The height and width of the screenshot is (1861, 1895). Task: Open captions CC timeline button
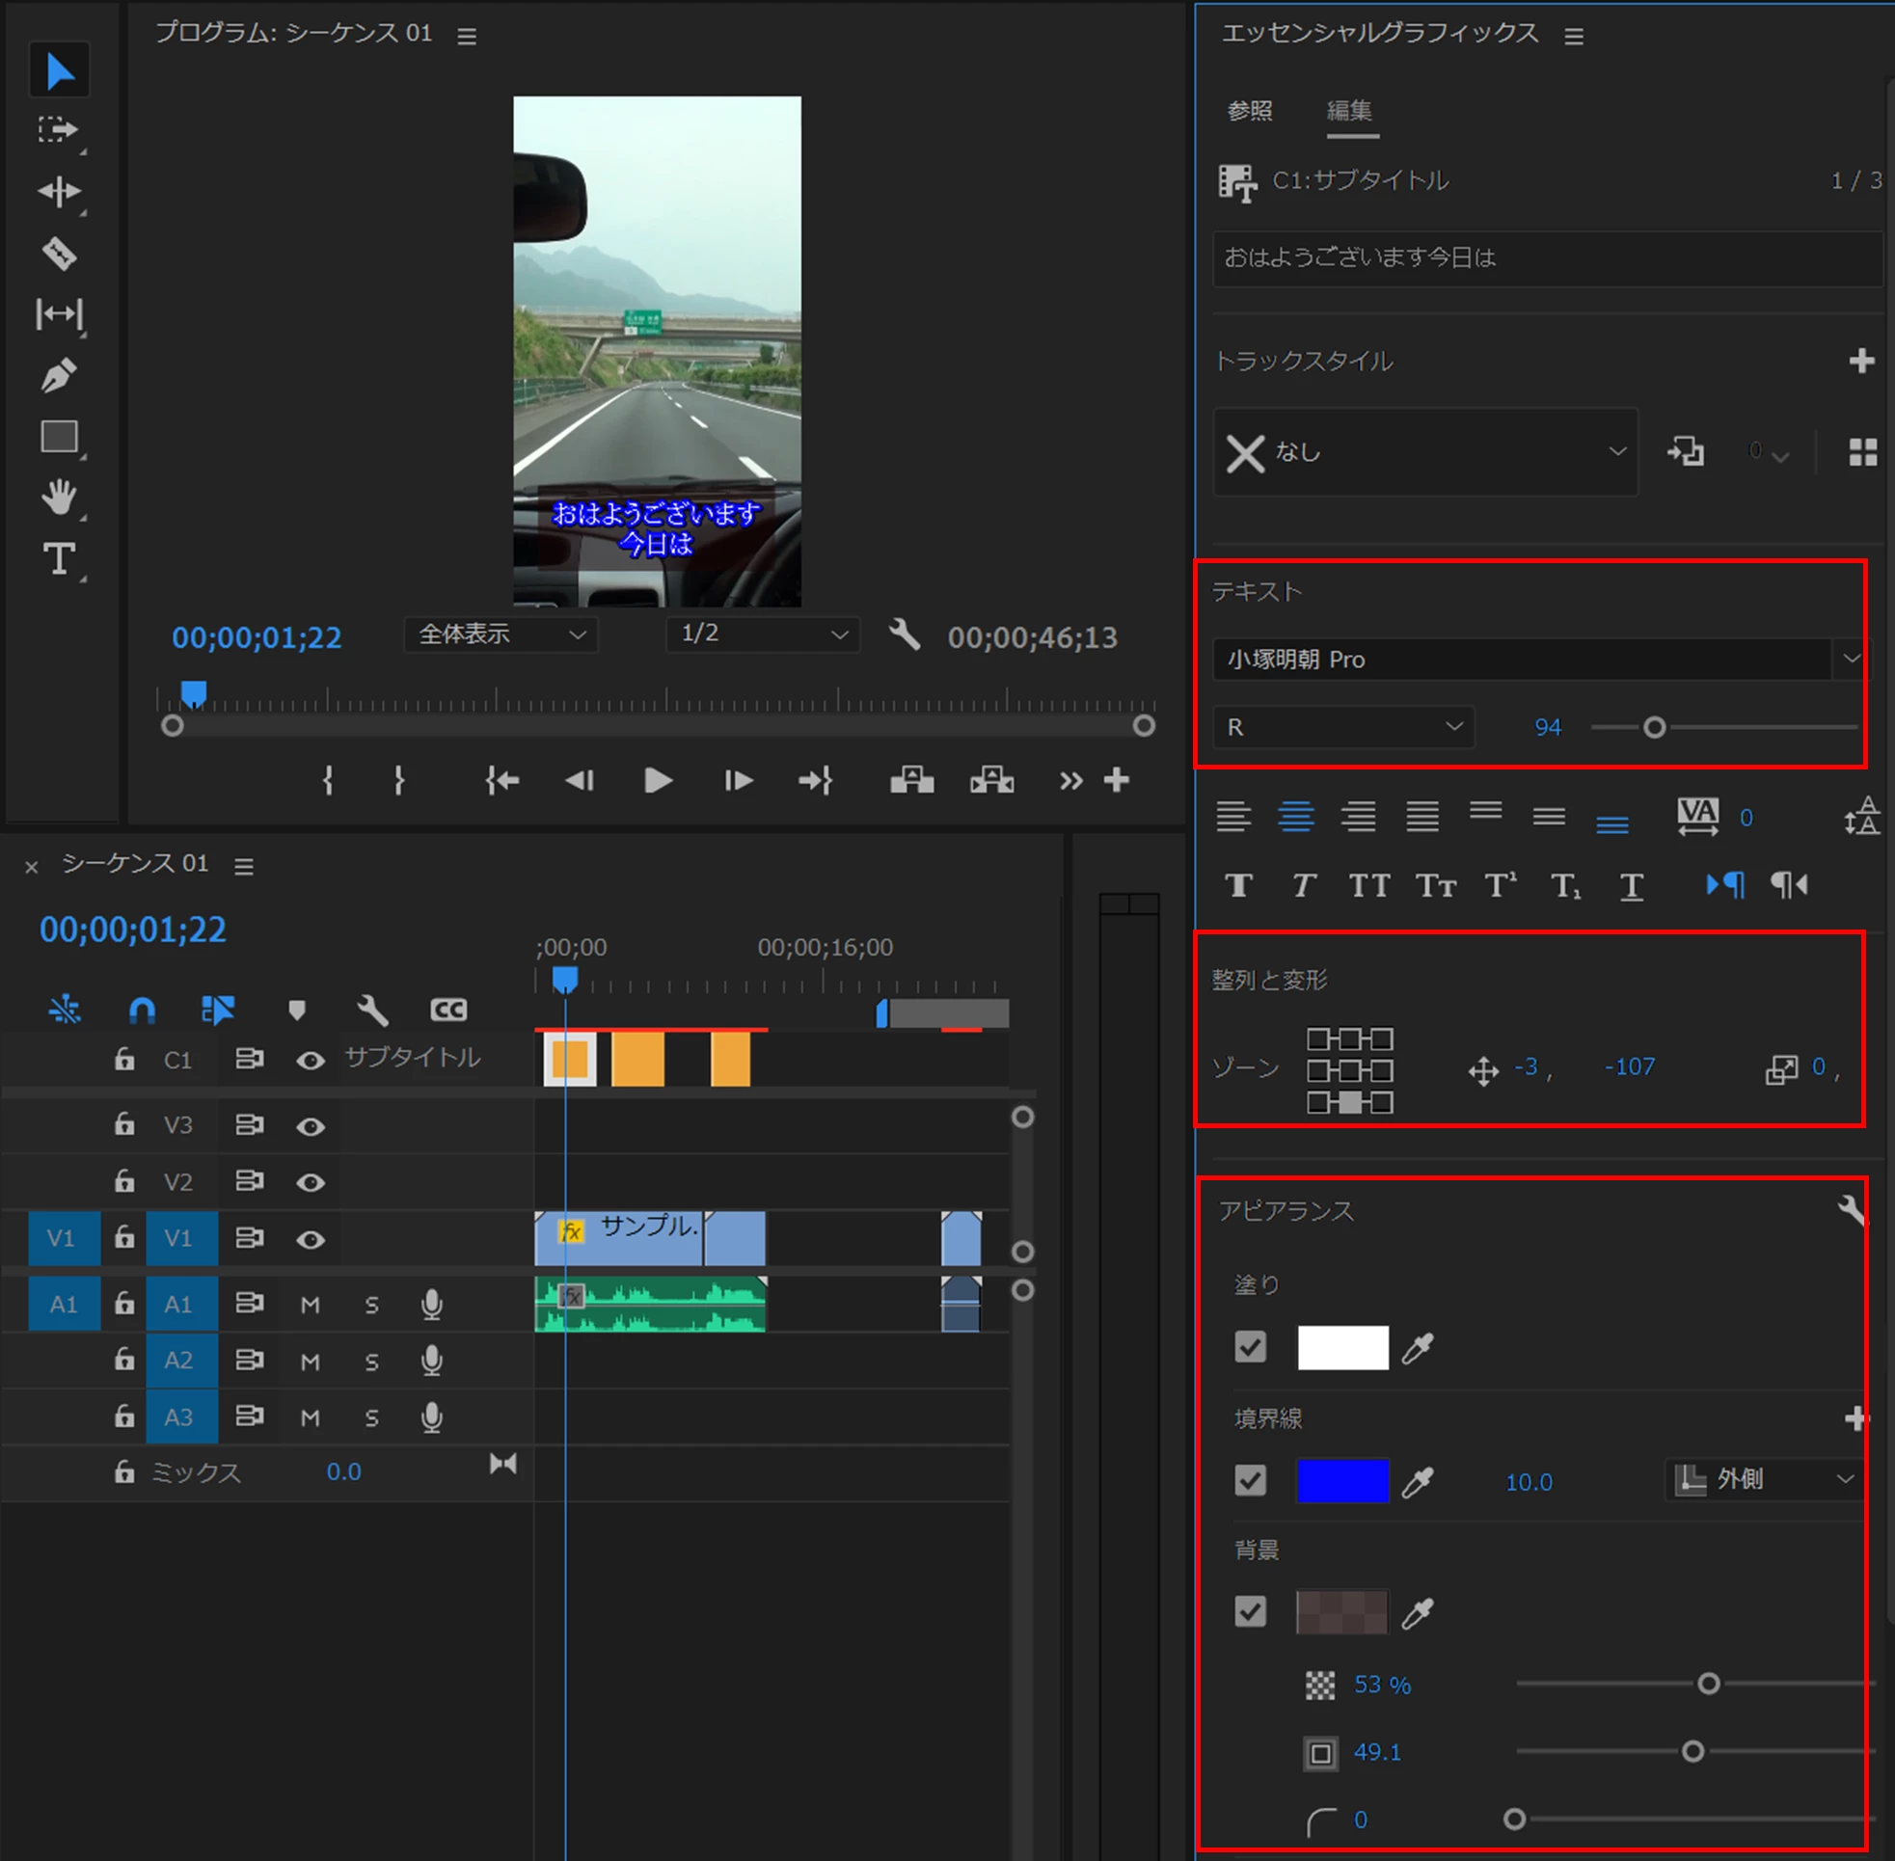pos(448,1010)
